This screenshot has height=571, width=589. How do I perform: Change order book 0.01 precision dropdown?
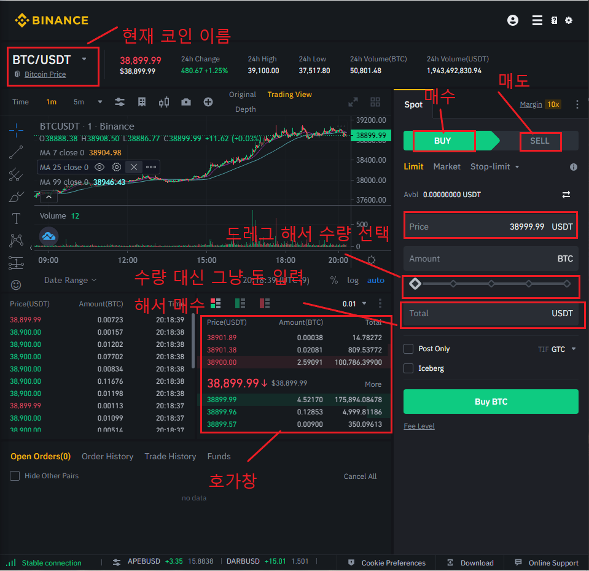pos(354,304)
